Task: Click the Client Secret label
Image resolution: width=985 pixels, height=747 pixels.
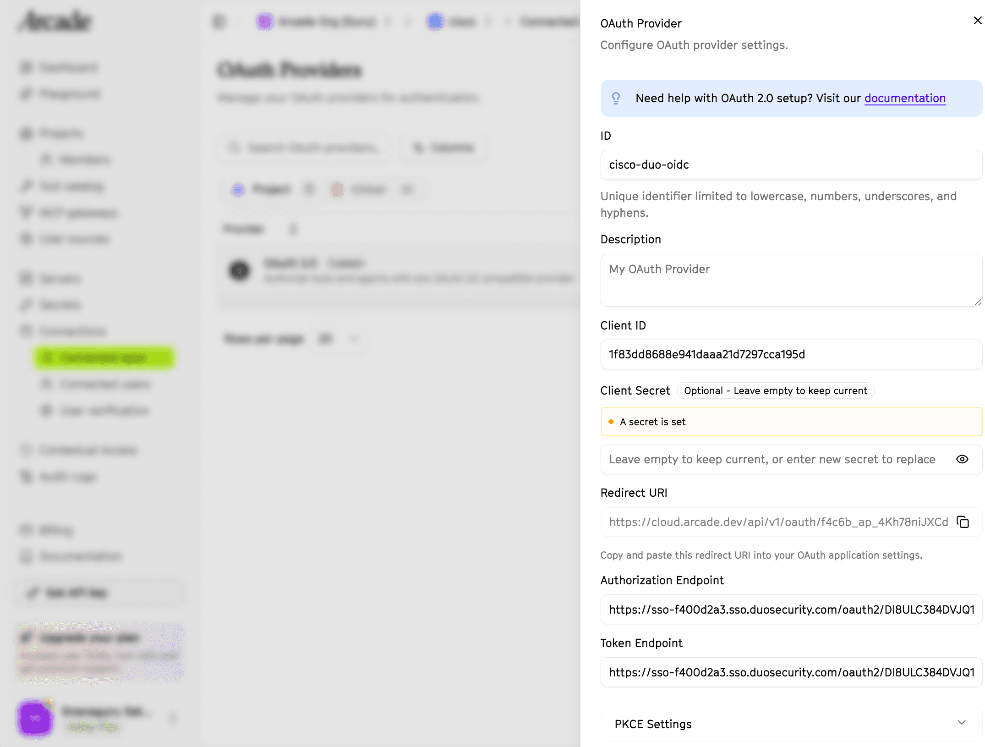Action: pos(635,391)
